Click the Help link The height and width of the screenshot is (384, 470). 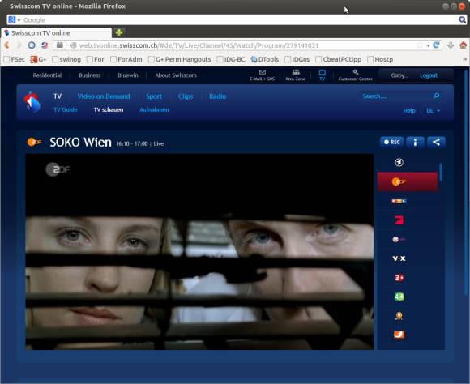409,111
